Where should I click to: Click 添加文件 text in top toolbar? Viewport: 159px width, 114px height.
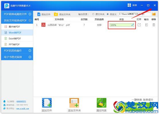[46, 14]
